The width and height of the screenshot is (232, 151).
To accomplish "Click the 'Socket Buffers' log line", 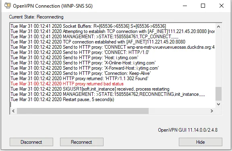I will [88, 26].
